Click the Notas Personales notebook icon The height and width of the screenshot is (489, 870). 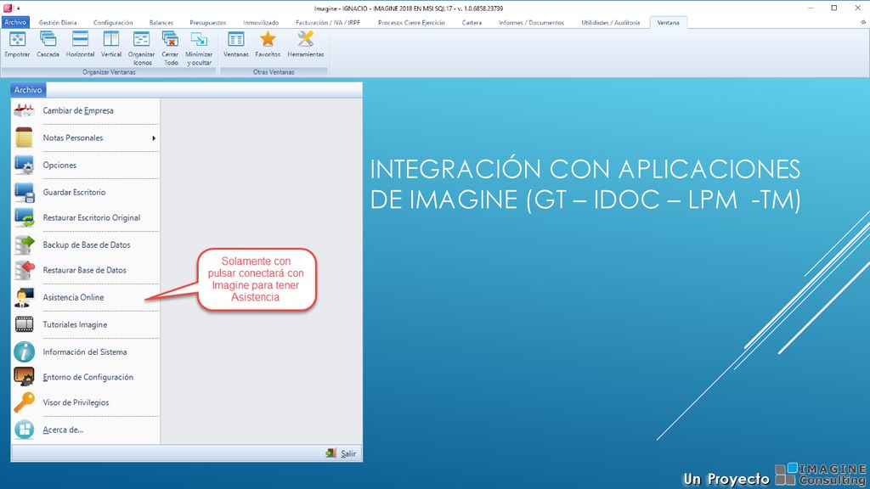coord(24,138)
